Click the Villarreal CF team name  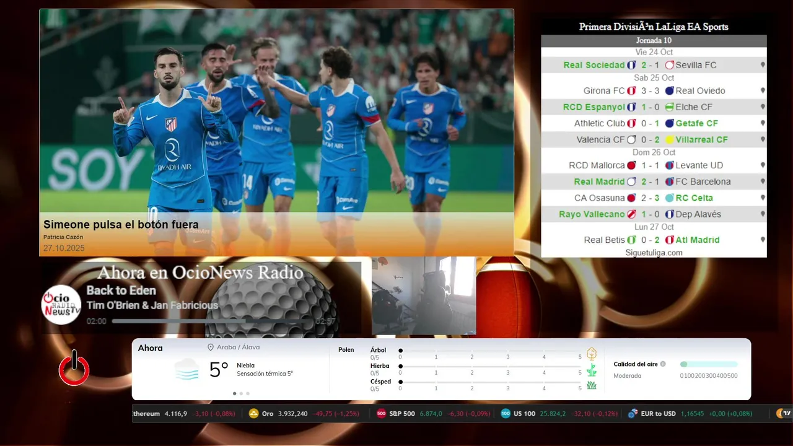tap(702, 140)
